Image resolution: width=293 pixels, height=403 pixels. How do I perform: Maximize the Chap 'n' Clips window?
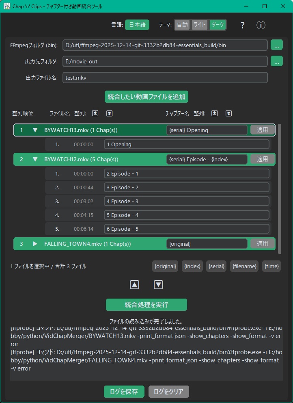pos(265,6)
